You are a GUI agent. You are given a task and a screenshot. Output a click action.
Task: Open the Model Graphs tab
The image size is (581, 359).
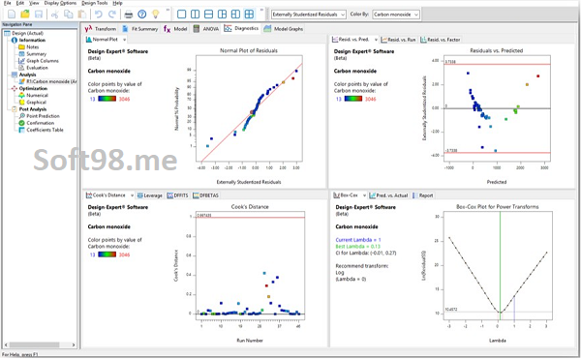point(284,29)
